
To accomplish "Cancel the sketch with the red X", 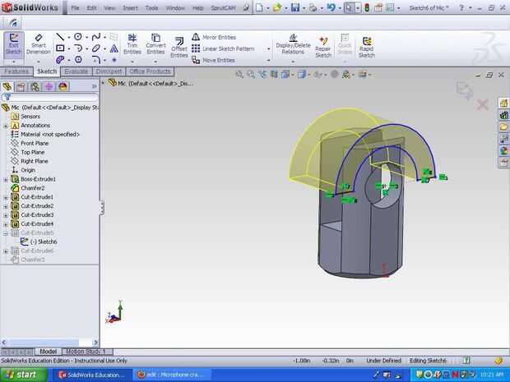I will pos(483,104).
